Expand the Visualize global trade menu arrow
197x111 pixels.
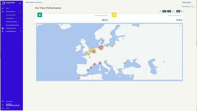21,31
